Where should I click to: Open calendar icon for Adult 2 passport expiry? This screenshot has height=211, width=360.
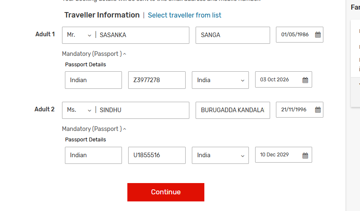pyautogui.click(x=305, y=156)
